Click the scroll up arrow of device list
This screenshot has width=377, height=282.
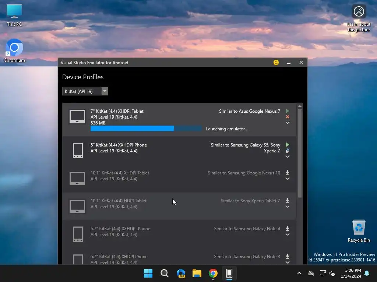point(300,106)
